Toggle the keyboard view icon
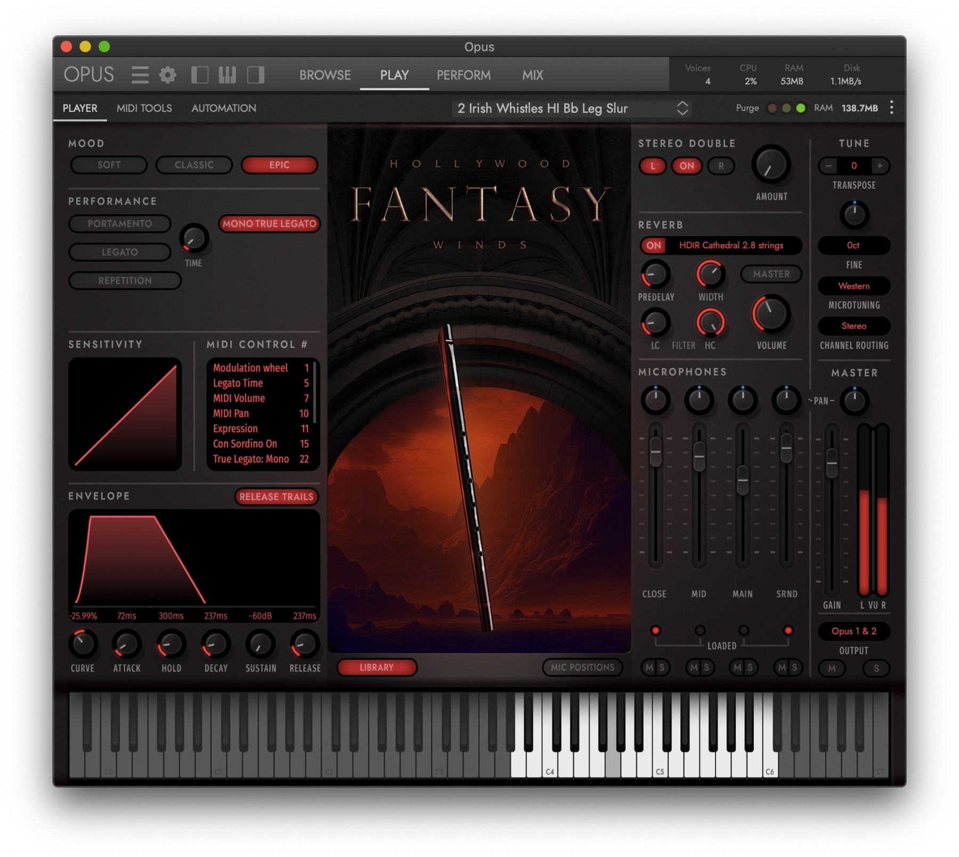 click(227, 75)
